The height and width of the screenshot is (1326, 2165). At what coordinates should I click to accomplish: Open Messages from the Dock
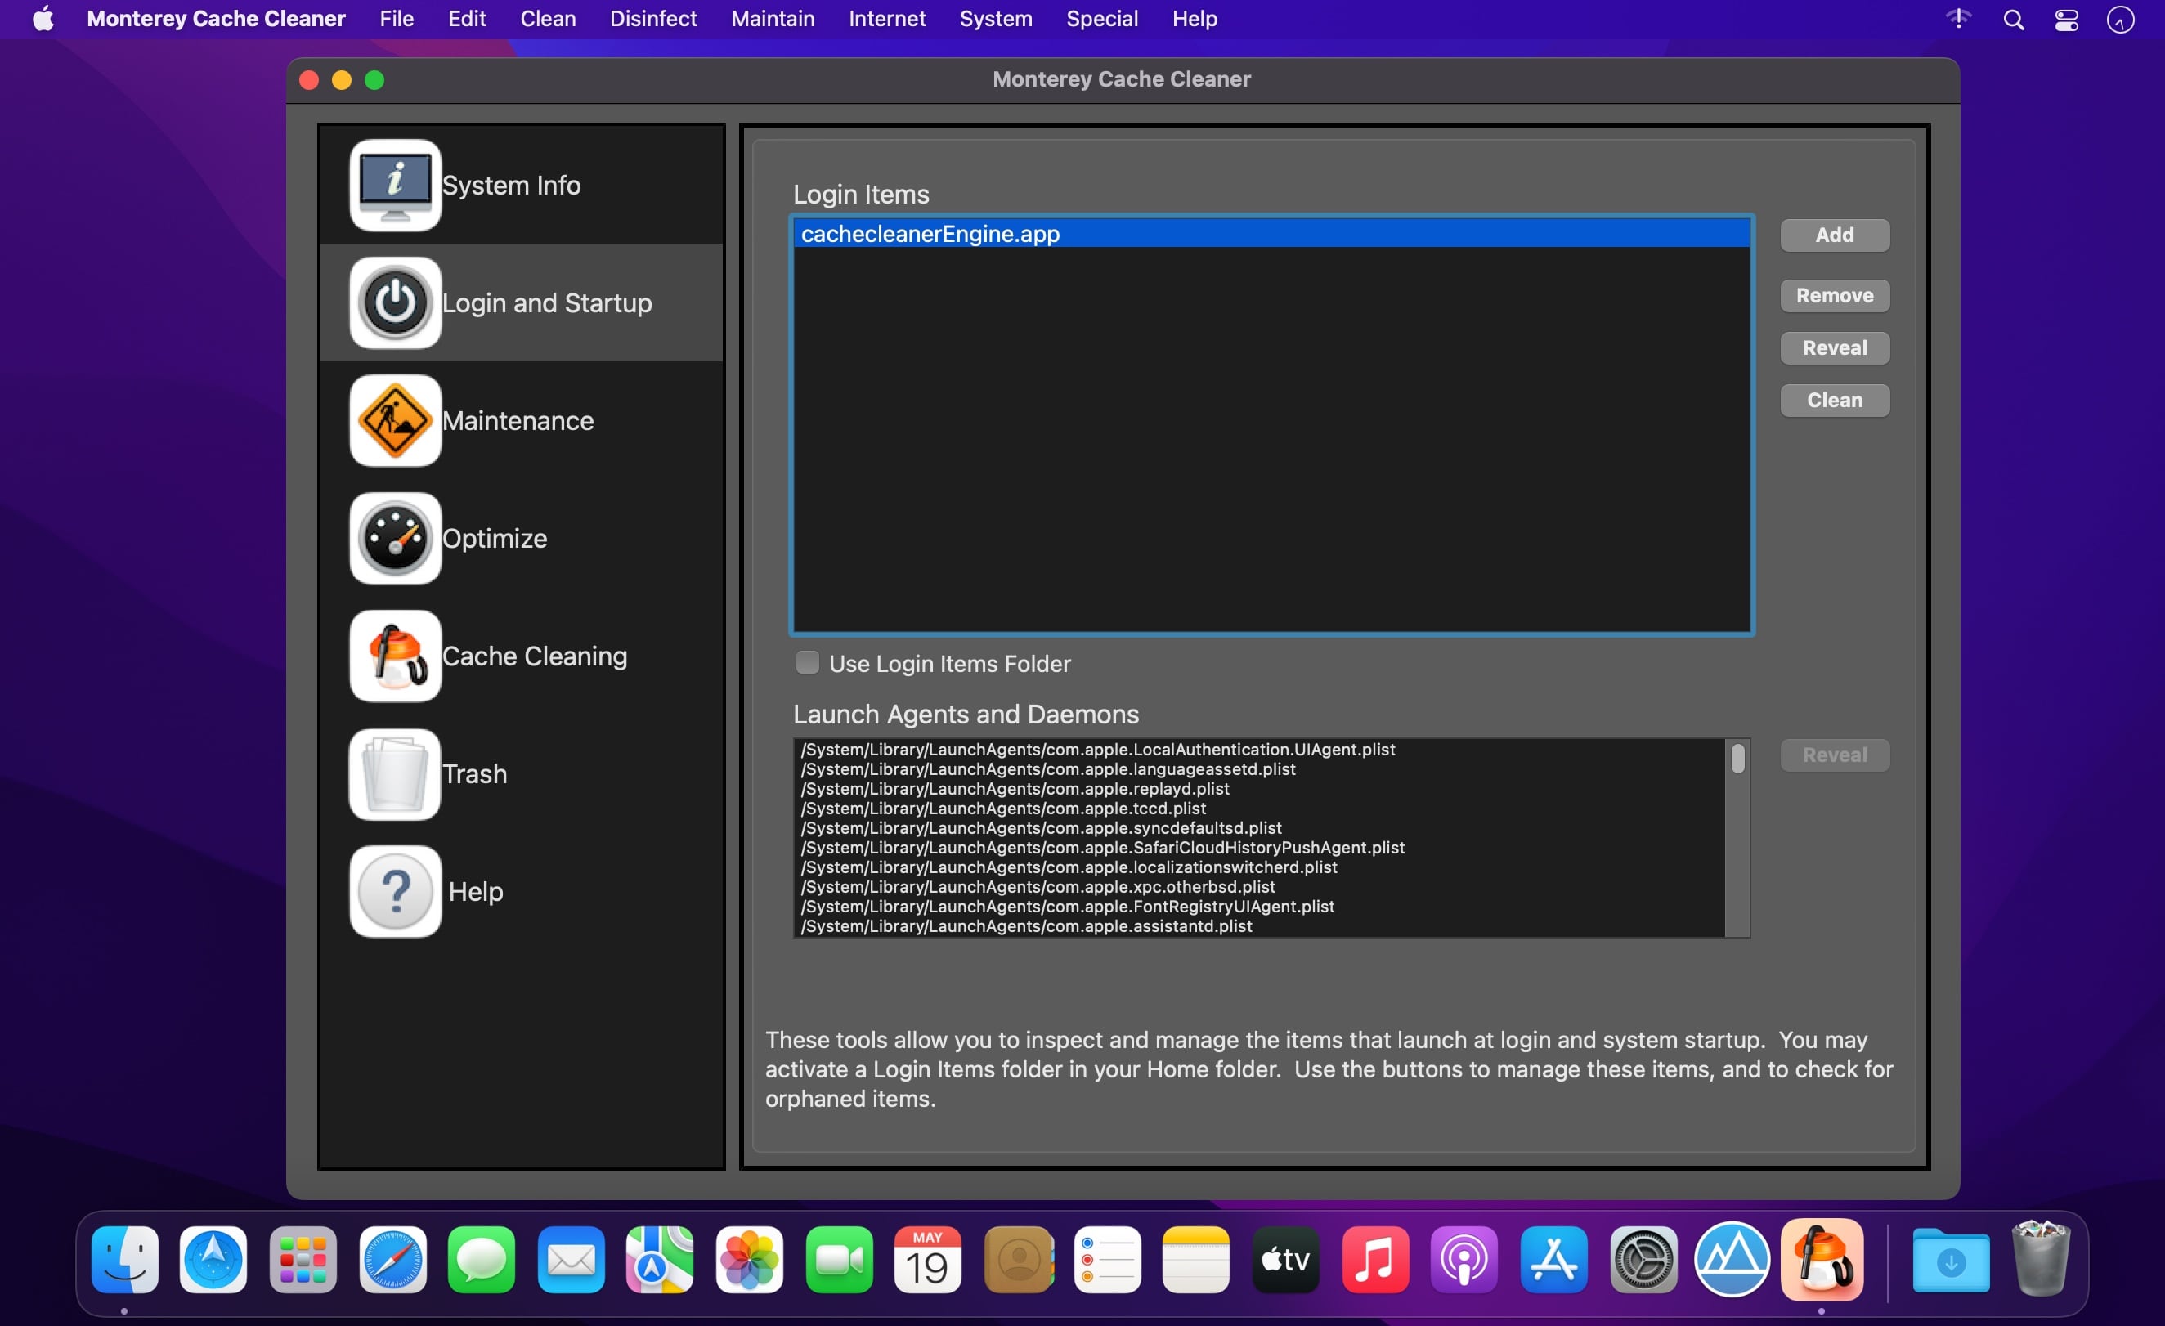point(482,1259)
